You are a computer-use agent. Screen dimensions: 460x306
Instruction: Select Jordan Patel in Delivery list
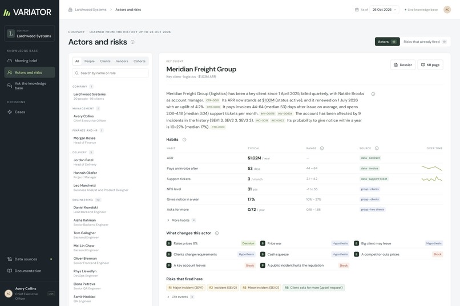tap(110, 162)
